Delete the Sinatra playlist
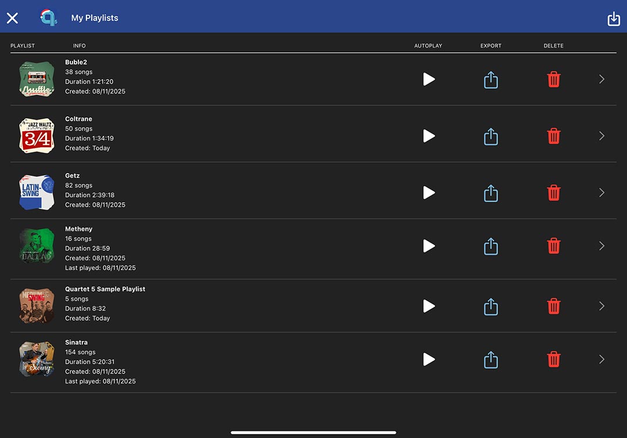This screenshot has height=438, width=627. pos(553,359)
